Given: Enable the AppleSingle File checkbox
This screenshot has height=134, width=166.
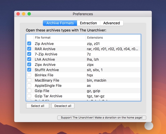Looking at the screenshot, I should pyautogui.click(x=29, y=85).
